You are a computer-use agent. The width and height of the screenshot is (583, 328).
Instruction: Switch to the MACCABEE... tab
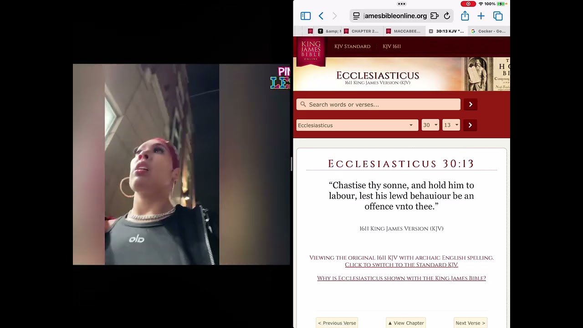coord(404,31)
